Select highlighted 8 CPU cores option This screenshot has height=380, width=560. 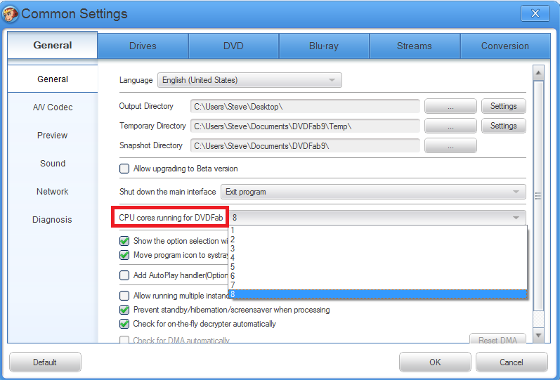coord(377,294)
